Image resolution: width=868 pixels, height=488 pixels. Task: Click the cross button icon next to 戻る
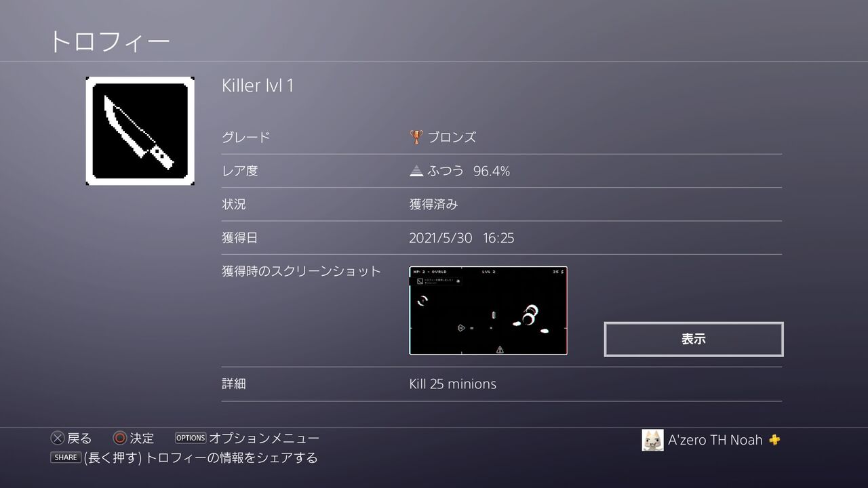[x=58, y=439]
